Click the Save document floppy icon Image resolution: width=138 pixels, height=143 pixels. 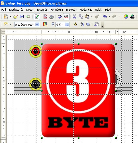tap(22, 16)
